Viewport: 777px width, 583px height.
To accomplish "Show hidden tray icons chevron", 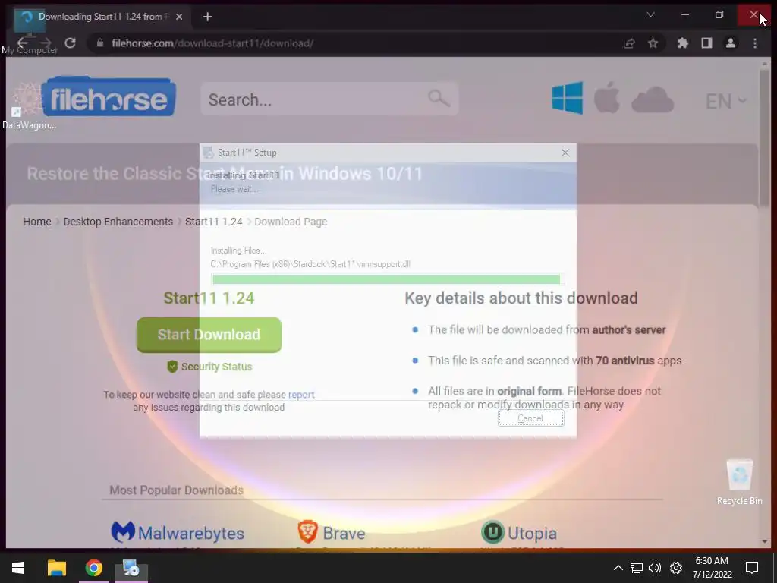I will point(618,568).
